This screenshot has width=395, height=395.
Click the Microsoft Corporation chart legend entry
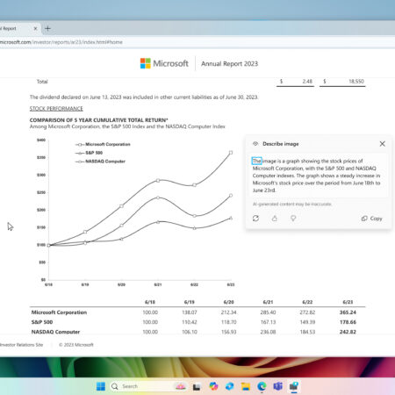[x=103, y=144]
